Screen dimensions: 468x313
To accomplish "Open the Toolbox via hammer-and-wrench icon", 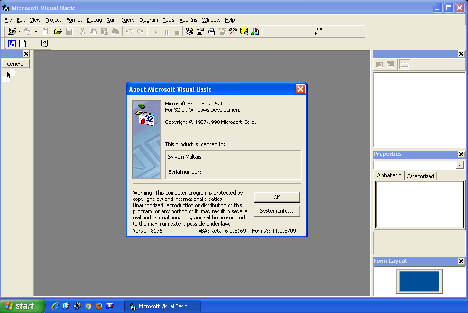I will pos(233,32).
